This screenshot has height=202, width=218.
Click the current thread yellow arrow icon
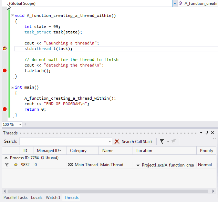(16, 165)
